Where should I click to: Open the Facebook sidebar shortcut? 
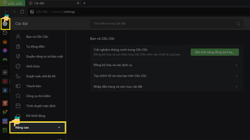(x=5, y=90)
